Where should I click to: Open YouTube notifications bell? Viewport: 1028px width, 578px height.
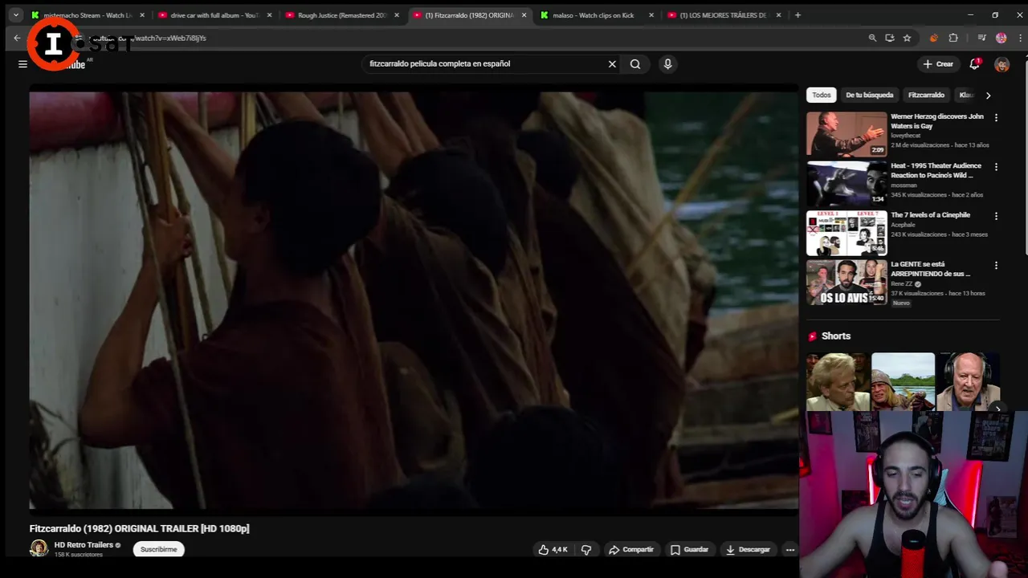[974, 64]
